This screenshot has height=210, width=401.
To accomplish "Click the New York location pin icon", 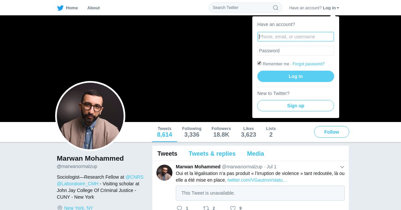I will pyautogui.click(x=60, y=208).
